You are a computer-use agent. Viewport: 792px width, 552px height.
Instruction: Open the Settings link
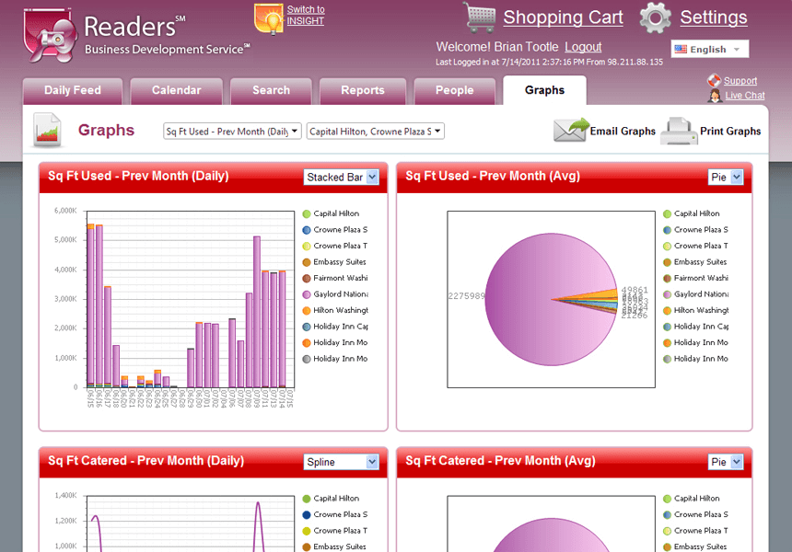pos(713,17)
